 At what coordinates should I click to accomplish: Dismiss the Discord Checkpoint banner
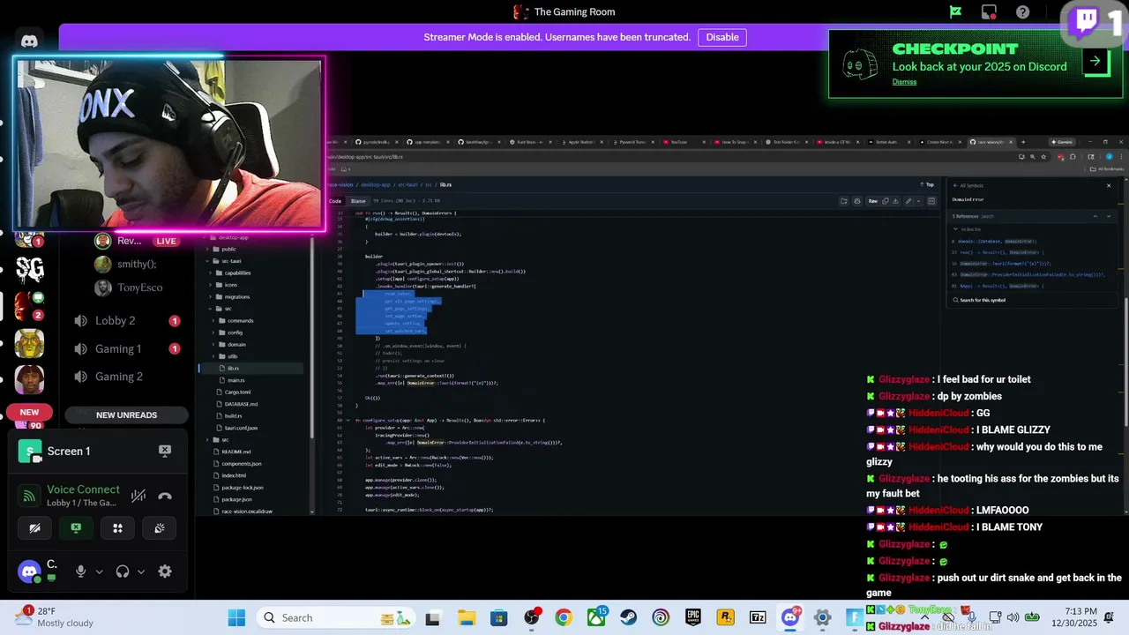[904, 82]
